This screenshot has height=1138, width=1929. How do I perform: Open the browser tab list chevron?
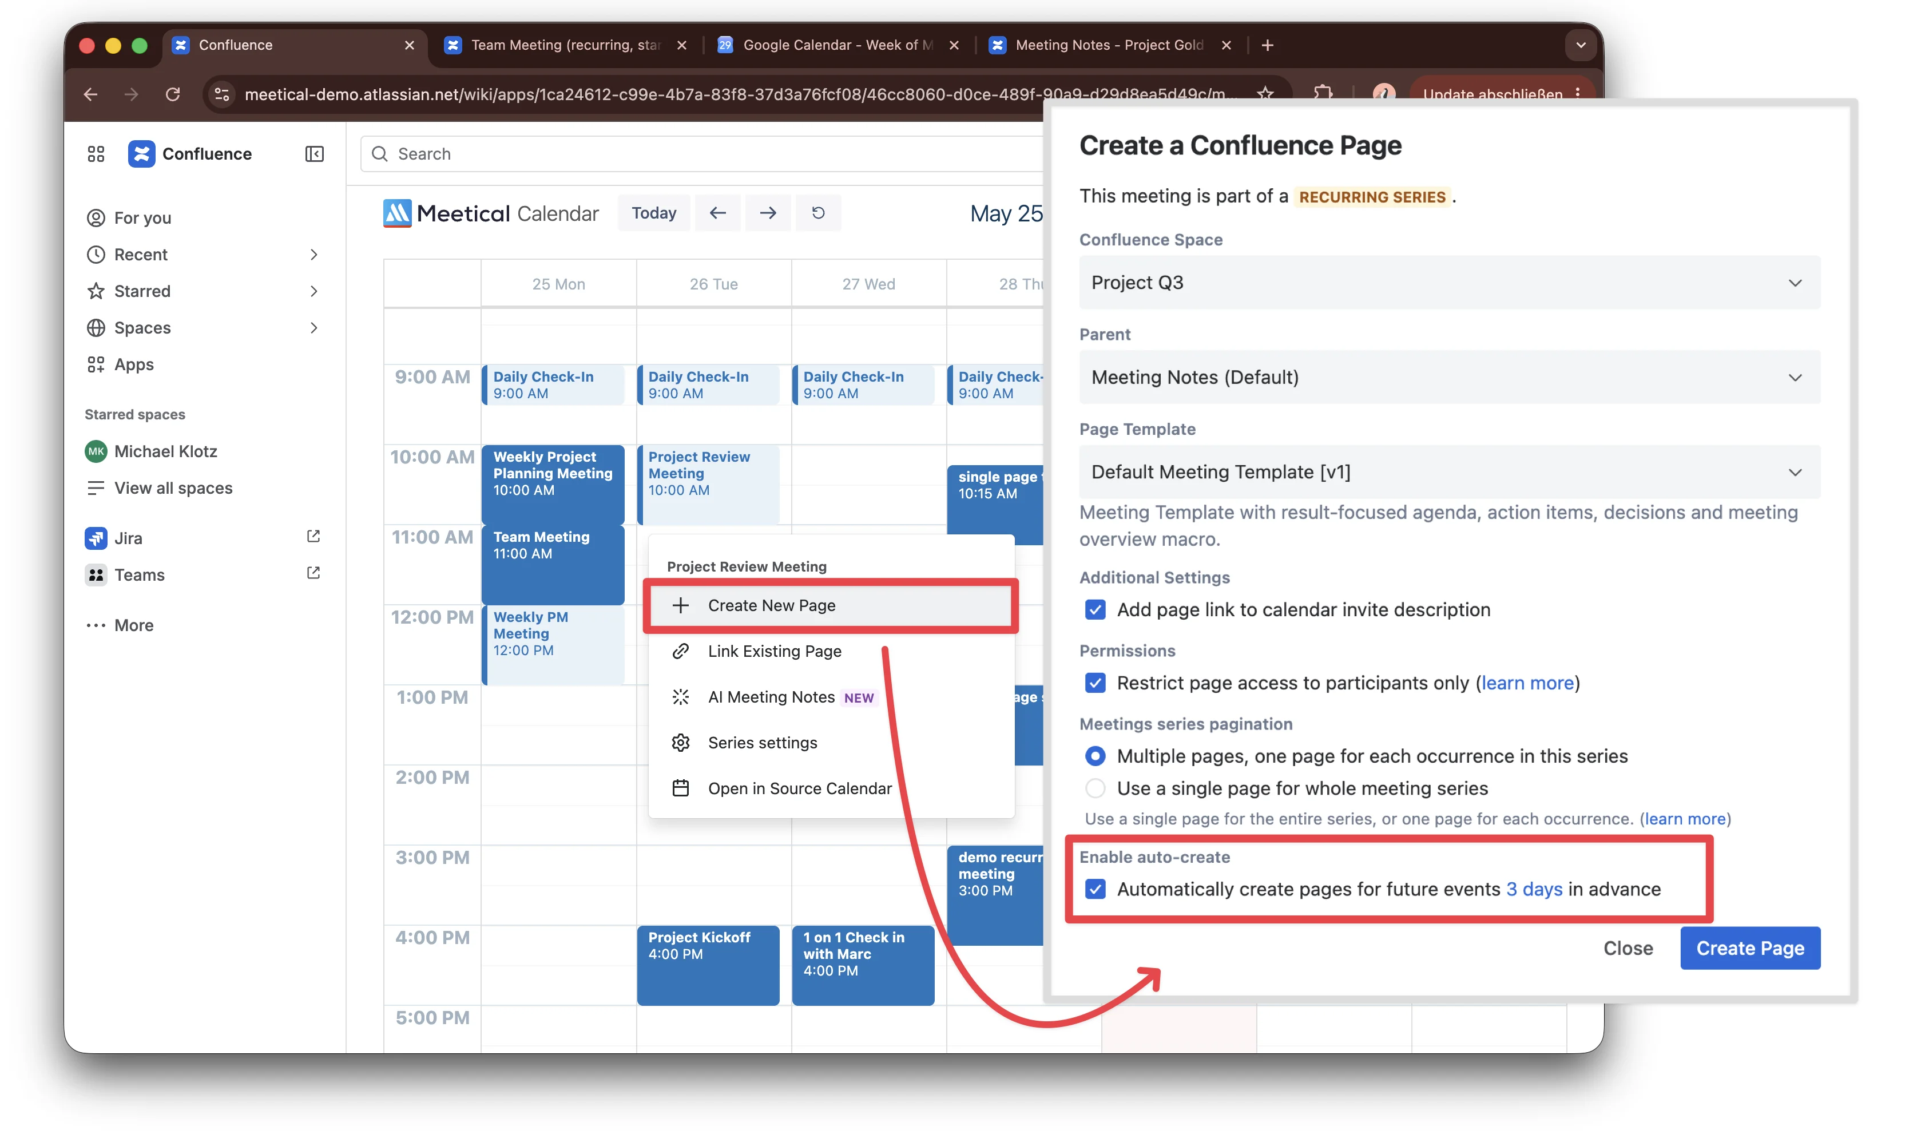(x=1580, y=45)
